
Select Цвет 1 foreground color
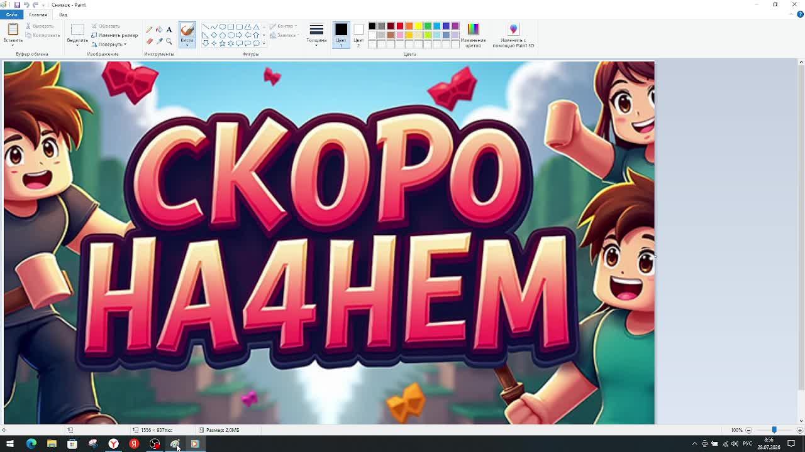[341, 35]
